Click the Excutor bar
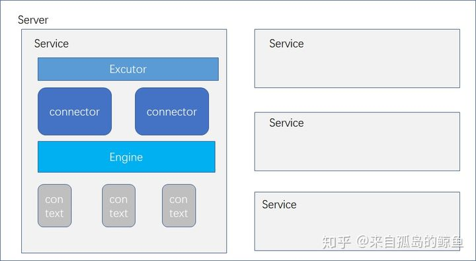476x261 pixels. 128,69
